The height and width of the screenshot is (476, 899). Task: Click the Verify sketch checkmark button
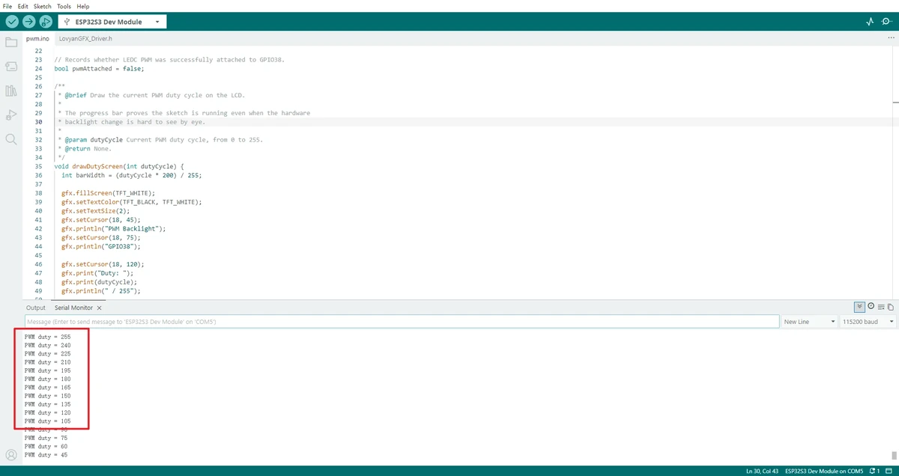(11, 22)
